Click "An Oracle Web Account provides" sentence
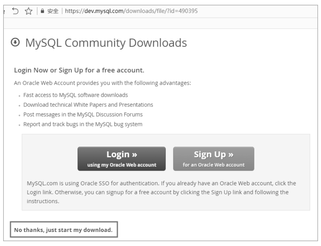This screenshot has height=246, width=321. tap(103, 83)
